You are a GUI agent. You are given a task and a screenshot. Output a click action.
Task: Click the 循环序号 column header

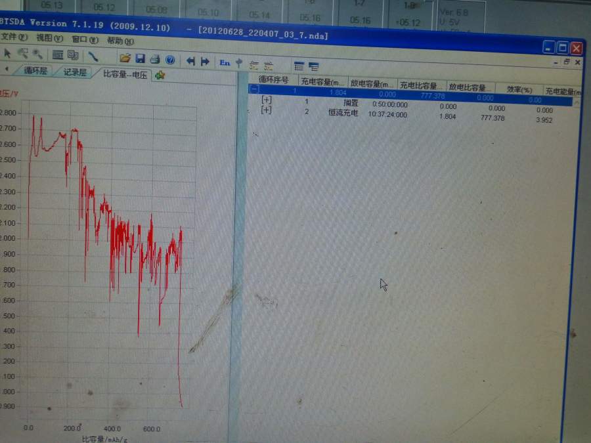tap(273, 79)
